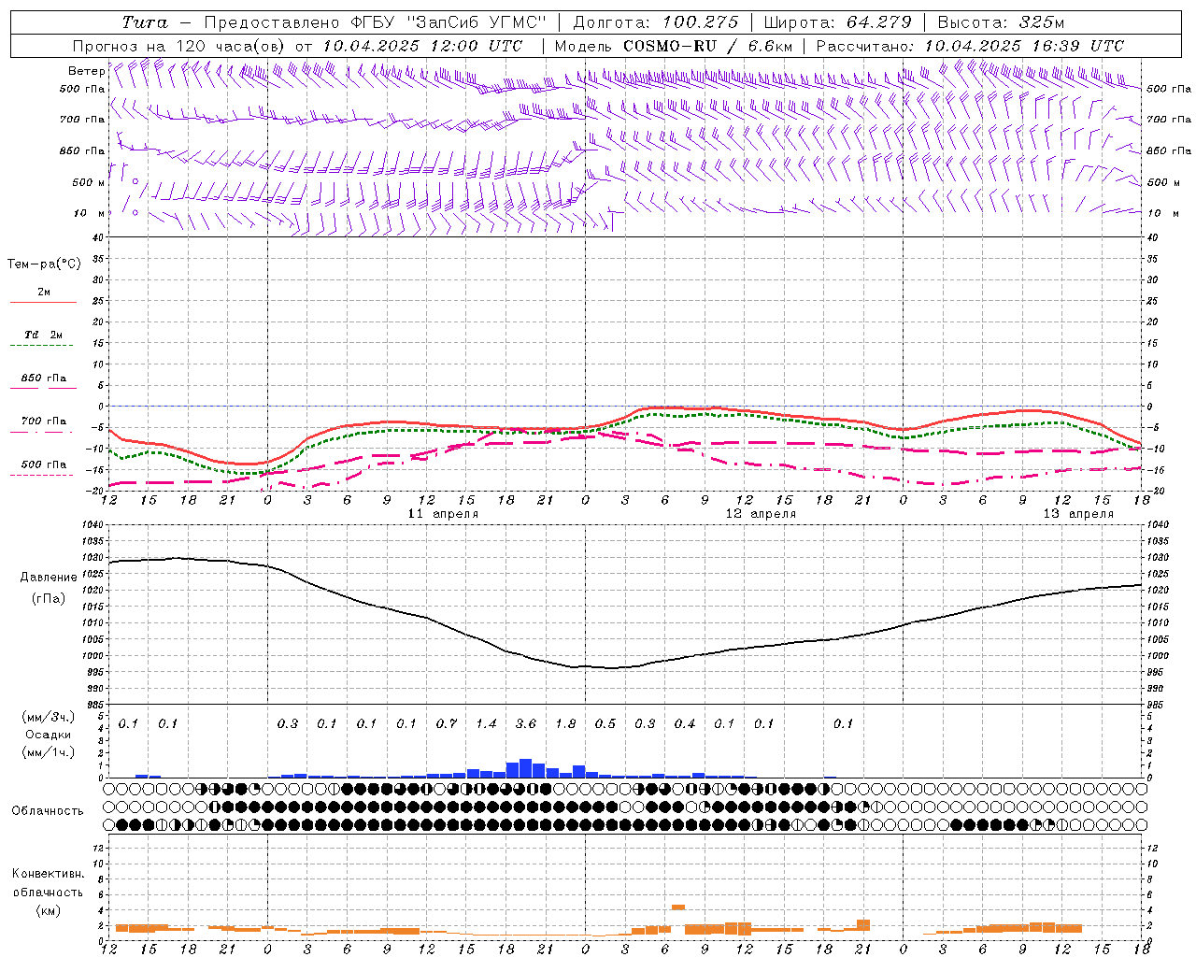Click the "500 м" level label left of wind barbs
This screenshot has width=1196, height=957.
(x=89, y=182)
